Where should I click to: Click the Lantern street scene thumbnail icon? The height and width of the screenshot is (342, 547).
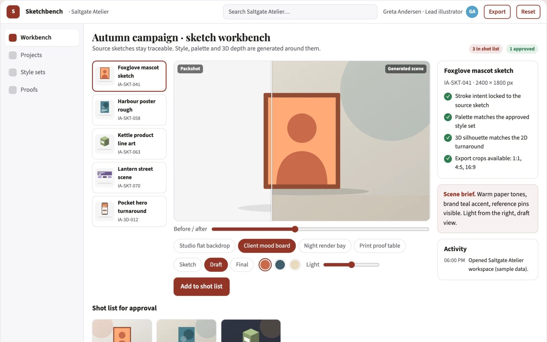click(x=105, y=177)
